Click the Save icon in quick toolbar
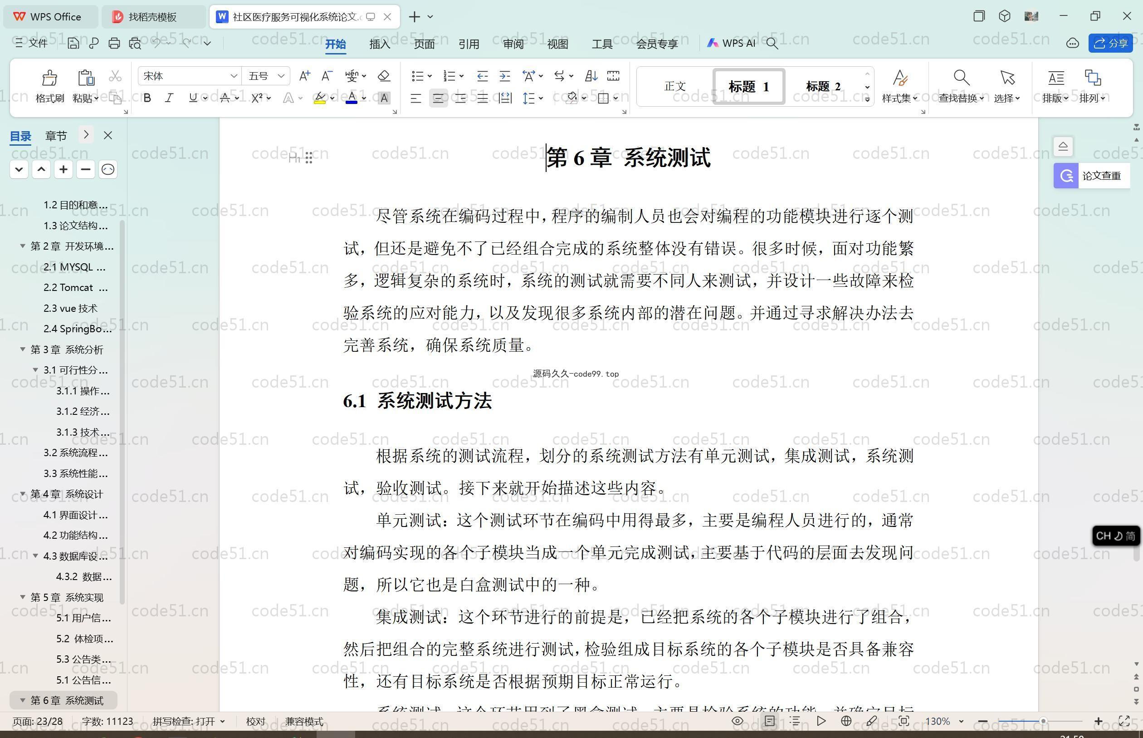The image size is (1143, 738). [73, 44]
